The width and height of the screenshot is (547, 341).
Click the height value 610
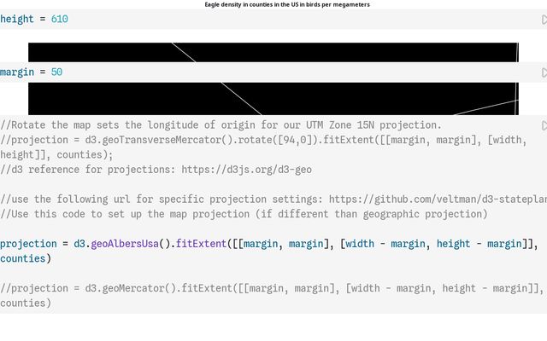59,19
